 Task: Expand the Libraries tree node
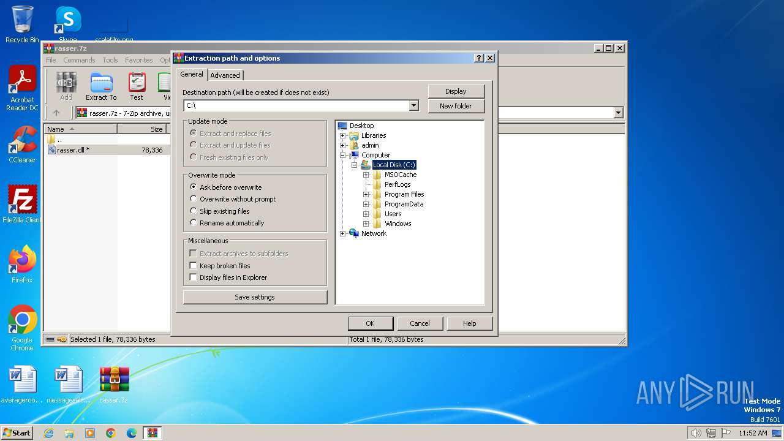(343, 135)
